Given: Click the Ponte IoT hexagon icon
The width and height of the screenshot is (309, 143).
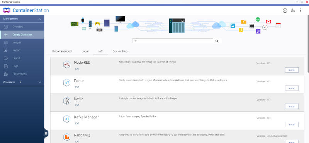Looking at the screenshot, I should pyautogui.click(x=67, y=83).
